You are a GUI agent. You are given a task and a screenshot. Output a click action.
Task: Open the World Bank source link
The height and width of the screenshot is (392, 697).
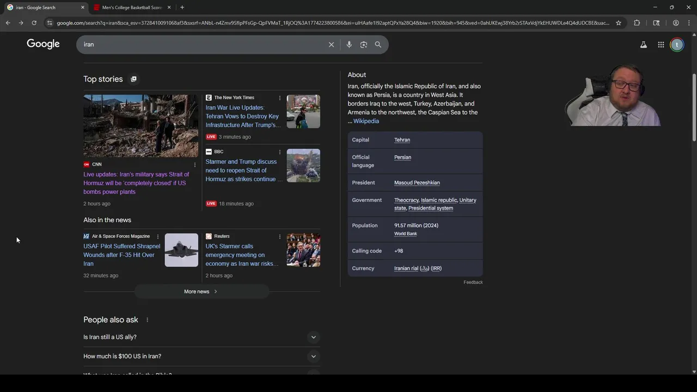(406, 234)
